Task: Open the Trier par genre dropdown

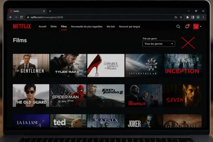Action: tap(159, 44)
